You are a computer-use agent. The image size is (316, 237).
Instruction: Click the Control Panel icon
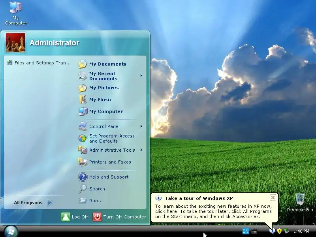(x=83, y=126)
